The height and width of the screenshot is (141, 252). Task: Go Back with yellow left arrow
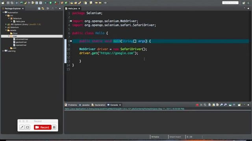point(100,3)
